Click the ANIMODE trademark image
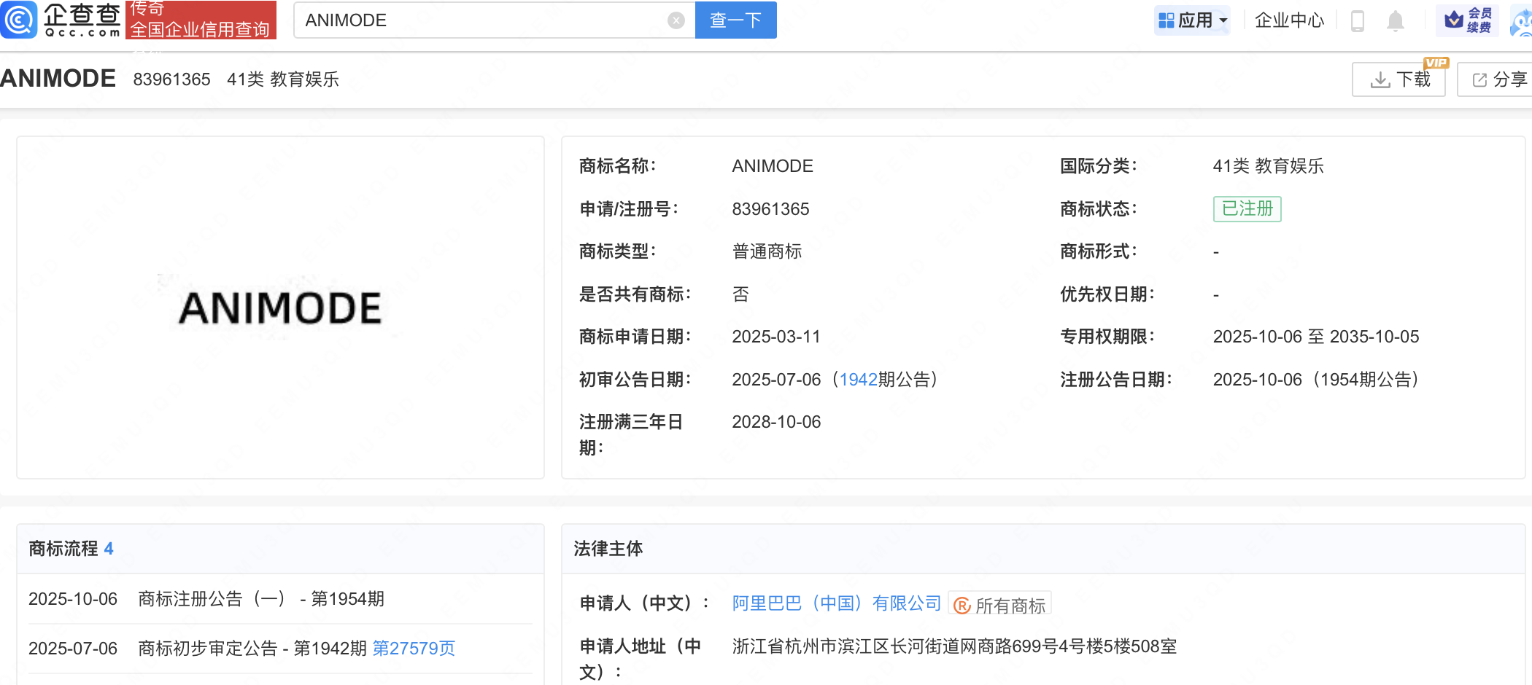This screenshot has height=685, width=1532. coord(280,308)
